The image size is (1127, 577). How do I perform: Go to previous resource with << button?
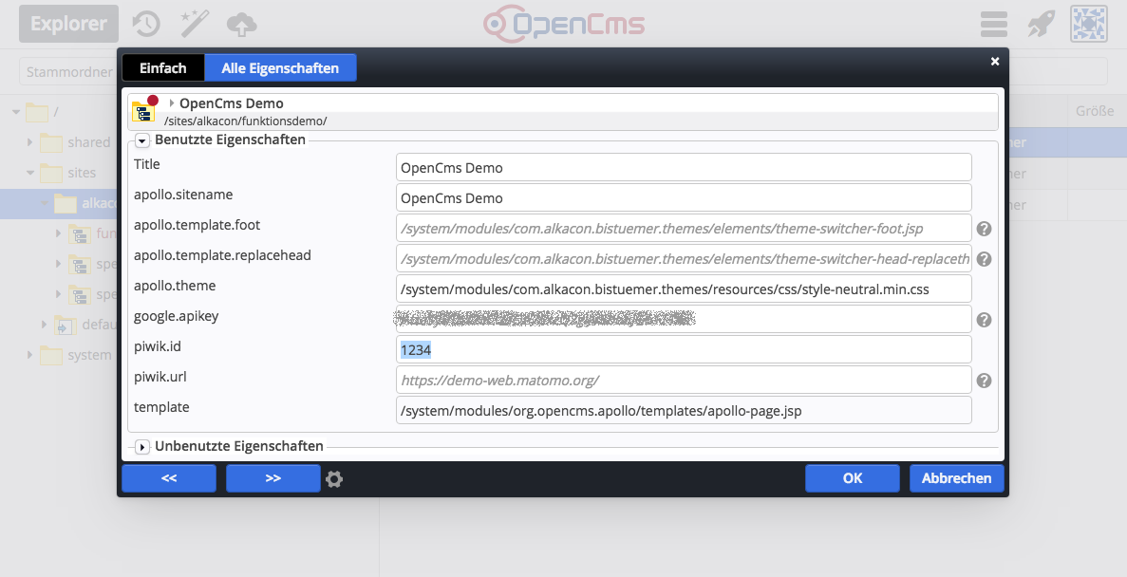pos(169,478)
